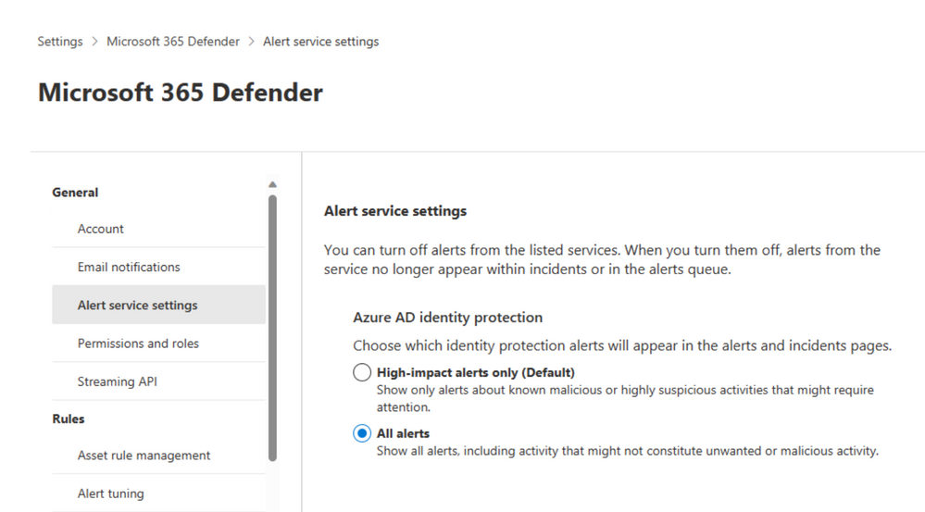Click Alert service settings in the breadcrumb

(x=320, y=42)
